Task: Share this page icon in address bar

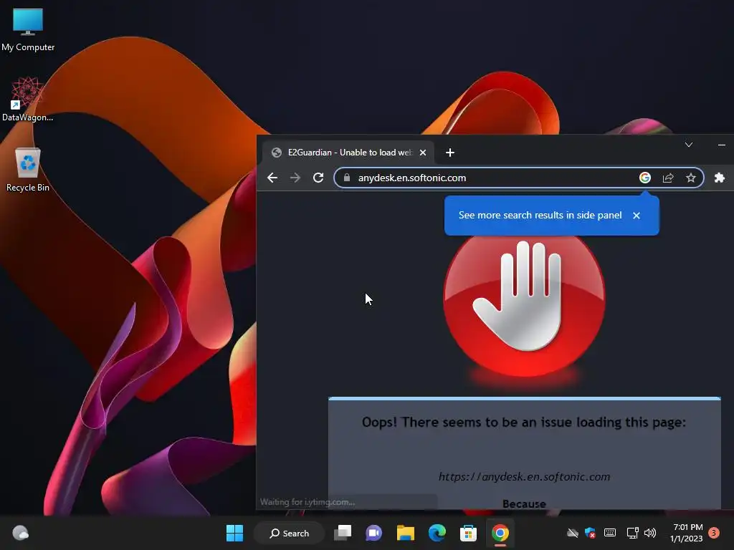Action: (668, 178)
